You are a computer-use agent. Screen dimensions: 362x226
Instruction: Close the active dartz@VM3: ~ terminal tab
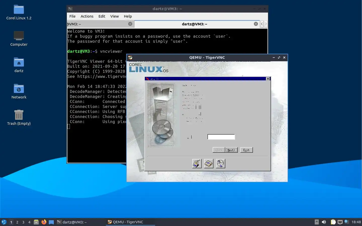click(x=256, y=24)
